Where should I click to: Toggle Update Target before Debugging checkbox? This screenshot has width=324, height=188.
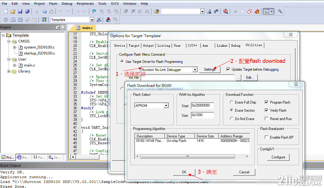coord(228,69)
